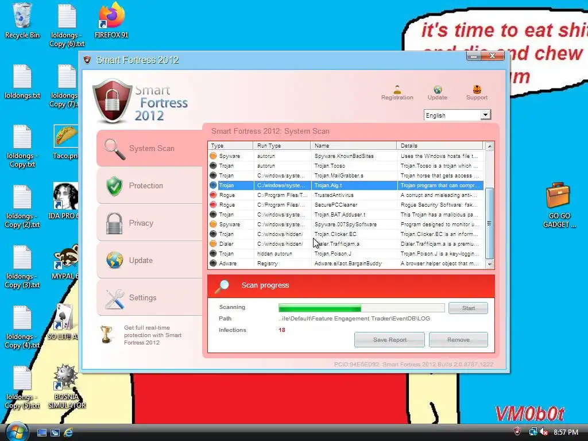Click the muted volume tray icon

pyautogui.click(x=544, y=432)
